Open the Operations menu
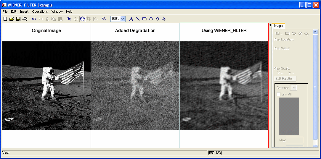The image size is (321, 159). point(40,12)
